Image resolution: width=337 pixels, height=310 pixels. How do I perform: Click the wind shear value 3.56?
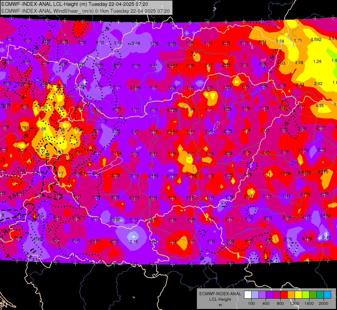(280, 41)
